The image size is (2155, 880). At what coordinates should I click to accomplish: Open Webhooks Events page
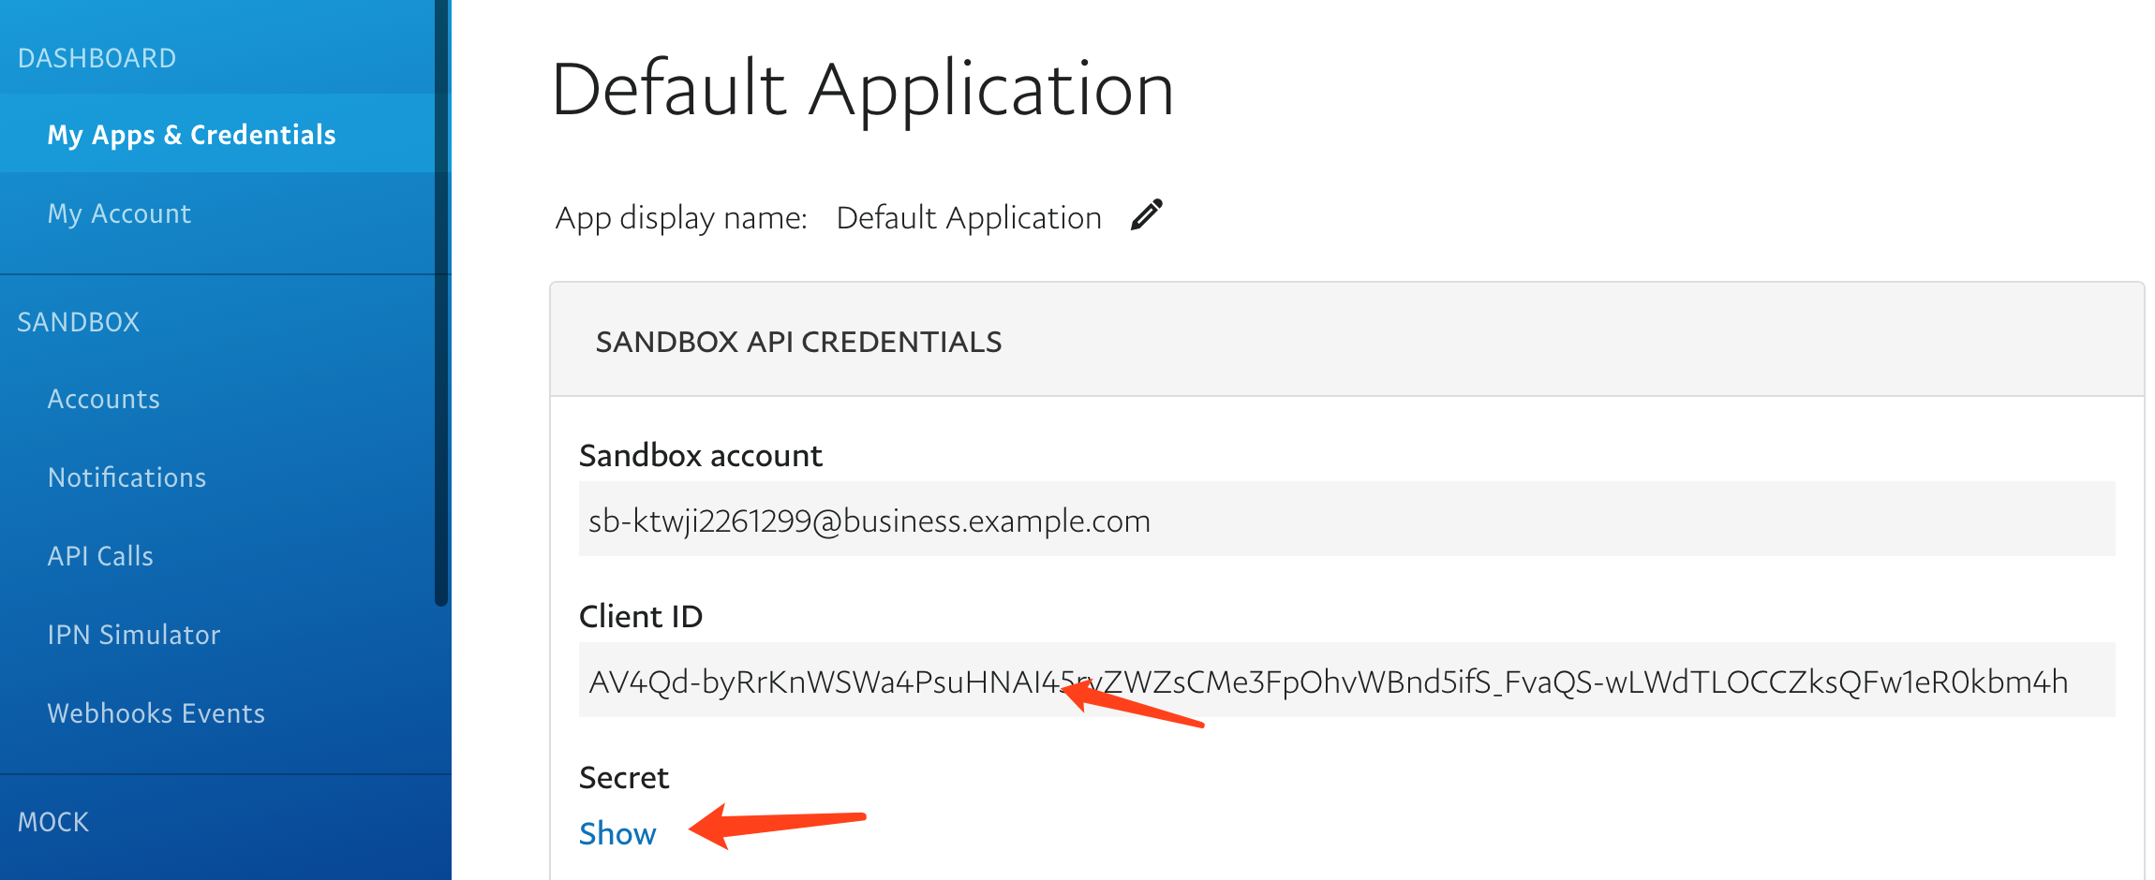point(156,713)
